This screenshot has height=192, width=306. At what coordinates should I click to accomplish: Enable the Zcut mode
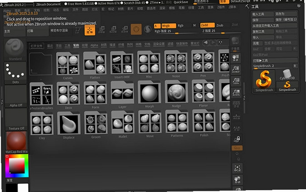coord(235,25)
